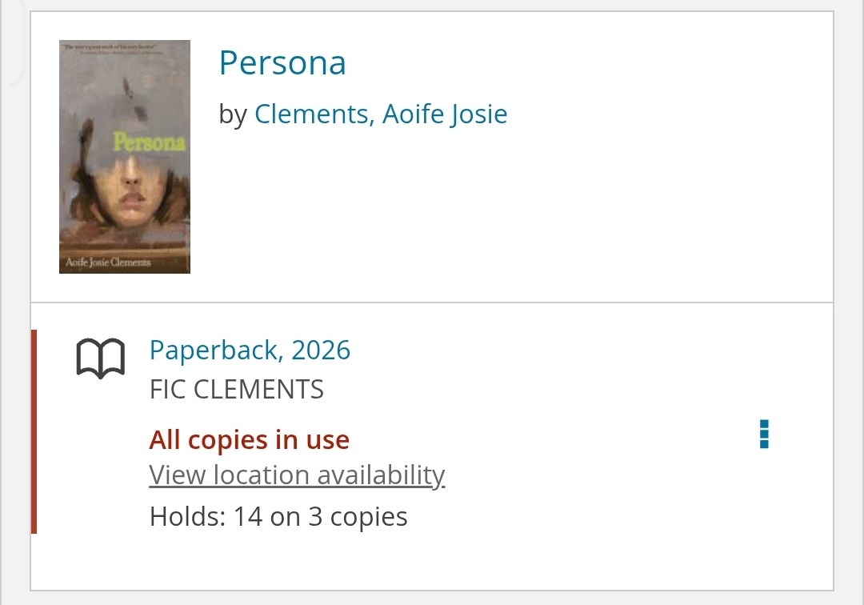Click the face painted on the cover

click(128, 192)
